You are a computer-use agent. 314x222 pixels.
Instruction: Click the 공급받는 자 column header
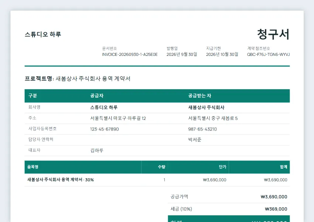tap(199, 96)
